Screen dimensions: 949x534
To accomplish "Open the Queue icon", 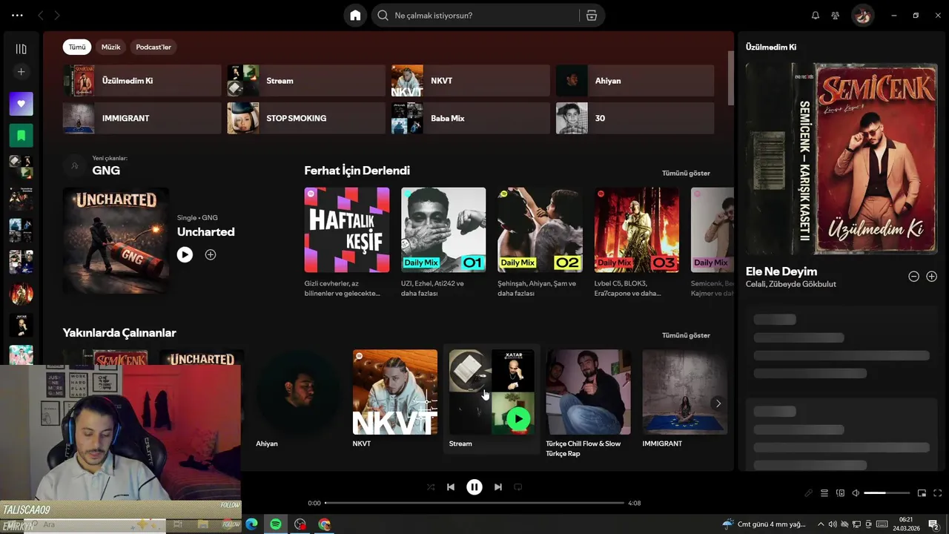I will pyautogui.click(x=824, y=493).
